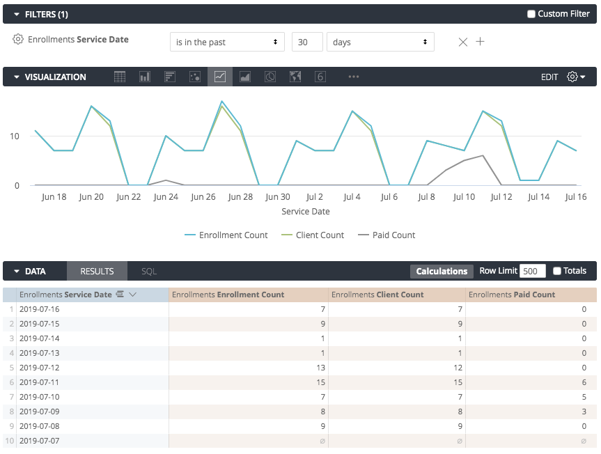Click the Calculations button
The image size is (601, 454).
click(442, 272)
